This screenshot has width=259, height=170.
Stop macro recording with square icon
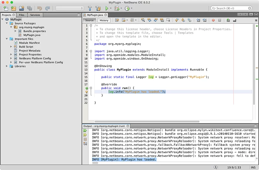pos(220,20)
